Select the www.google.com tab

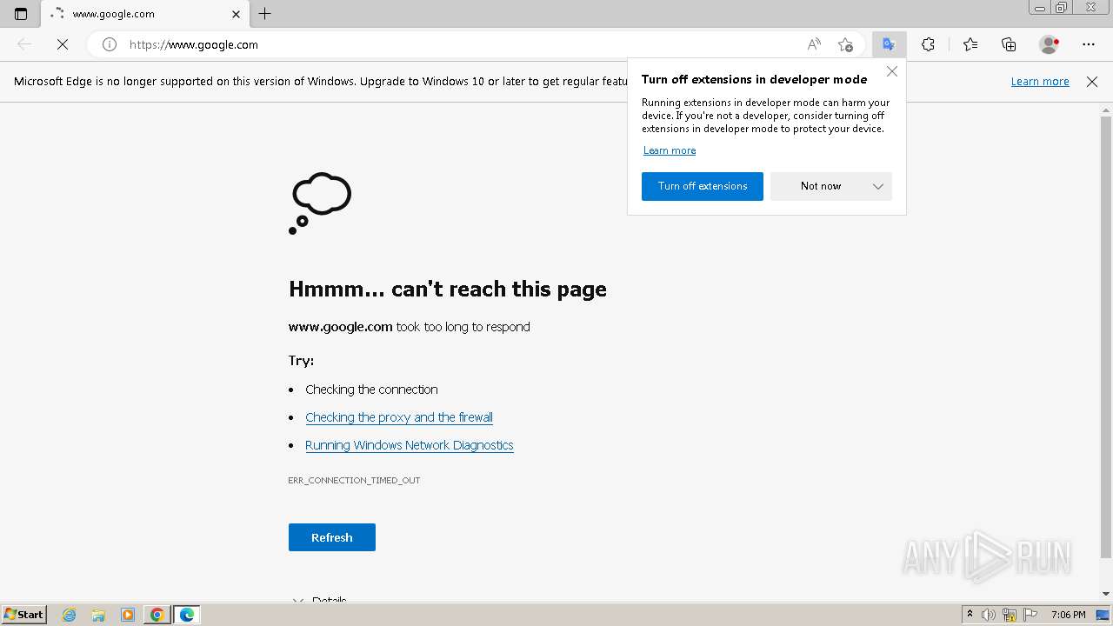coord(143,14)
